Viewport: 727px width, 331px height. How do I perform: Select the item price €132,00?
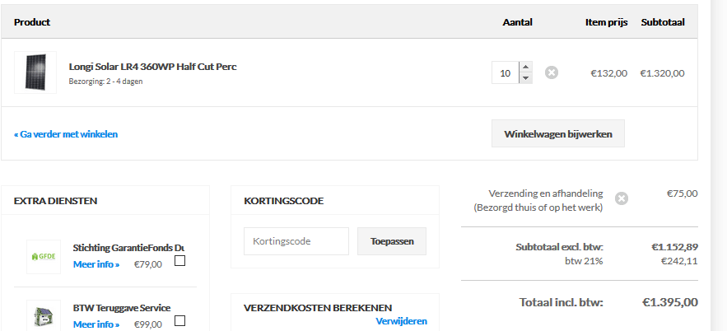click(x=608, y=73)
